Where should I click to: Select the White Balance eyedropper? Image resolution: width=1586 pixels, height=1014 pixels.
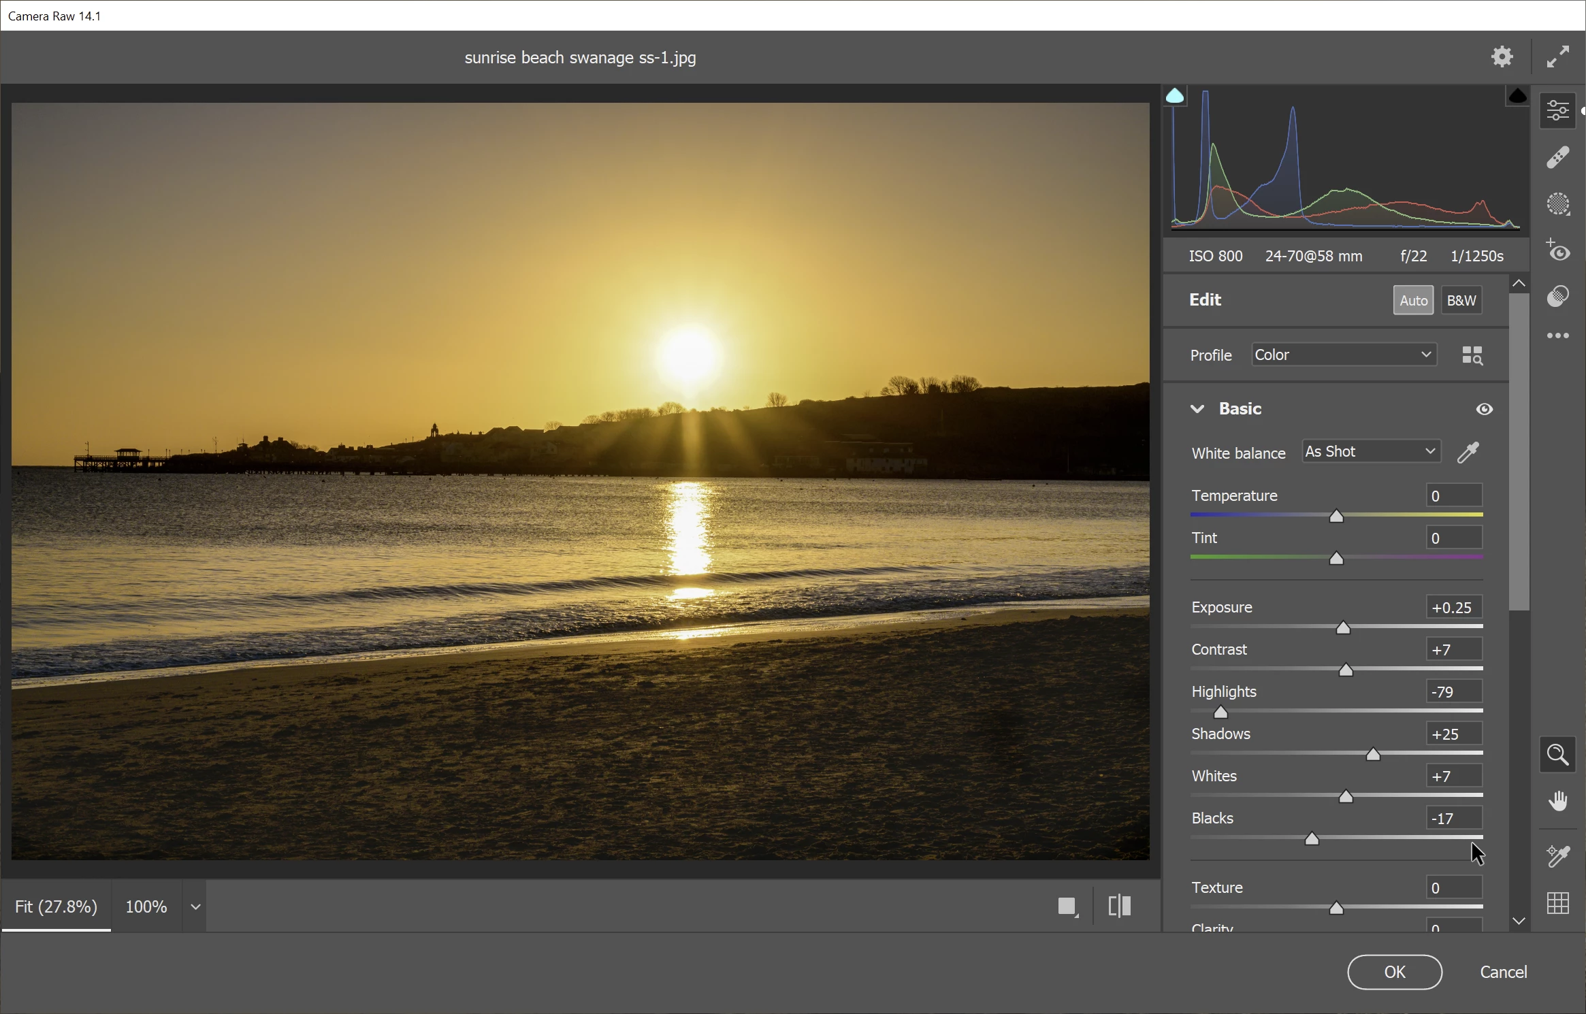click(x=1468, y=452)
